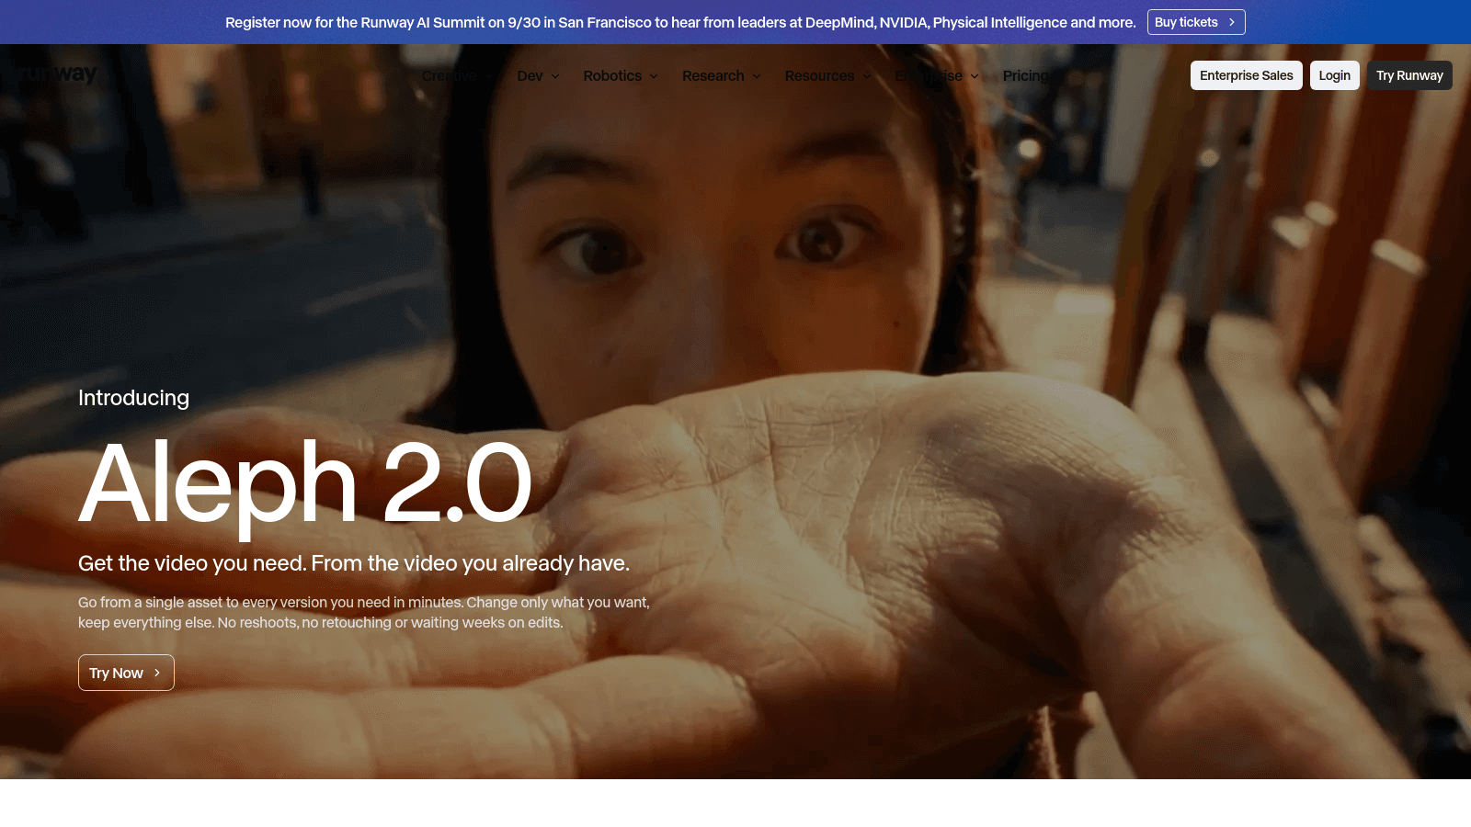The width and height of the screenshot is (1471, 827).
Task: Expand the Dev dropdown chevron
Action: 555,76
